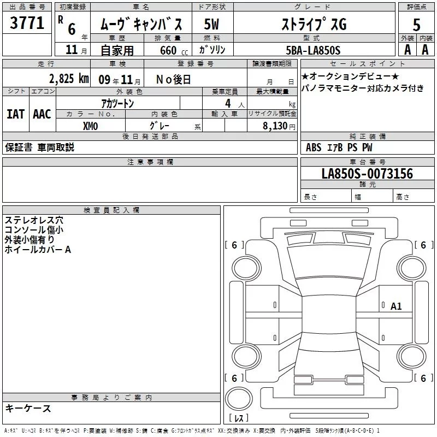Click the inspector note ホイールカバーA
Image resolution: width=437 pixels, height=437 pixels.
click(x=38, y=249)
